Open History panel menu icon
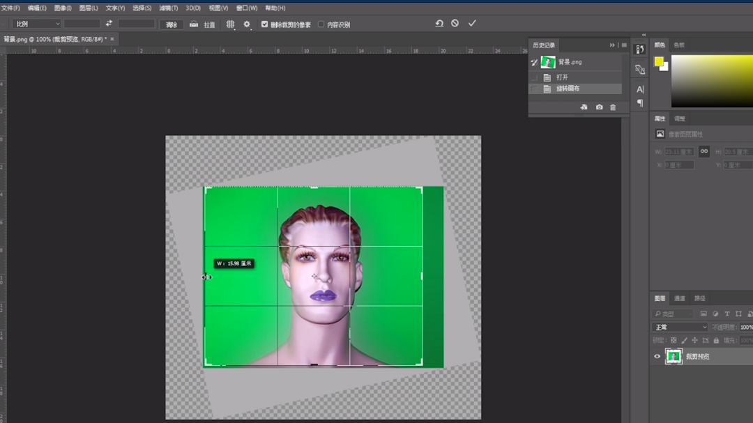The width and height of the screenshot is (753, 423). click(x=624, y=45)
